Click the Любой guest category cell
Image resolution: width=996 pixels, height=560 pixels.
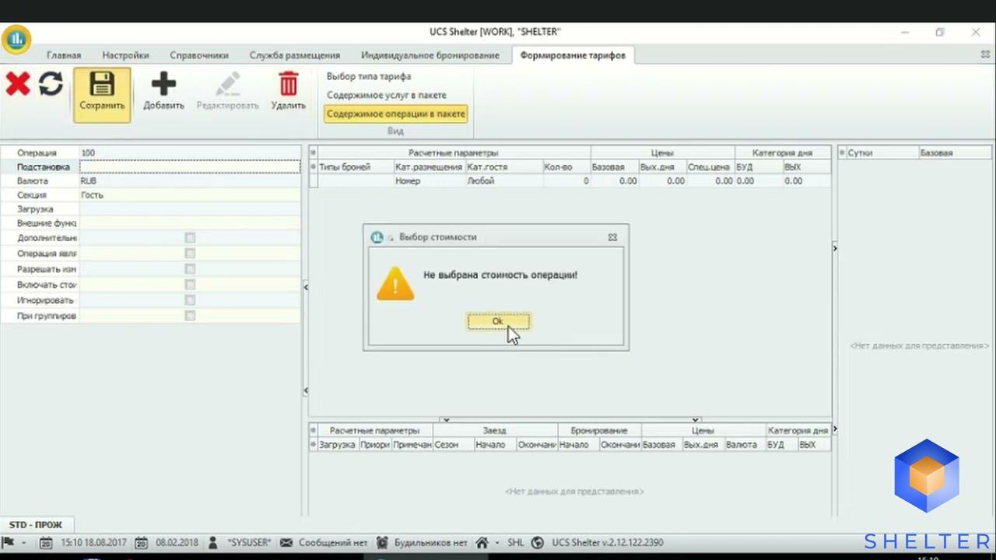(503, 180)
